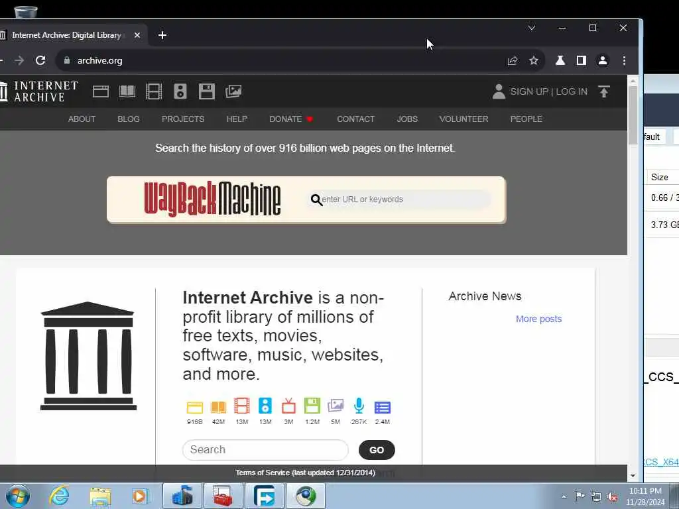Image resolution: width=679 pixels, height=509 pixels.
Task: Open the Chrome profile avatar
Action: 602,60
